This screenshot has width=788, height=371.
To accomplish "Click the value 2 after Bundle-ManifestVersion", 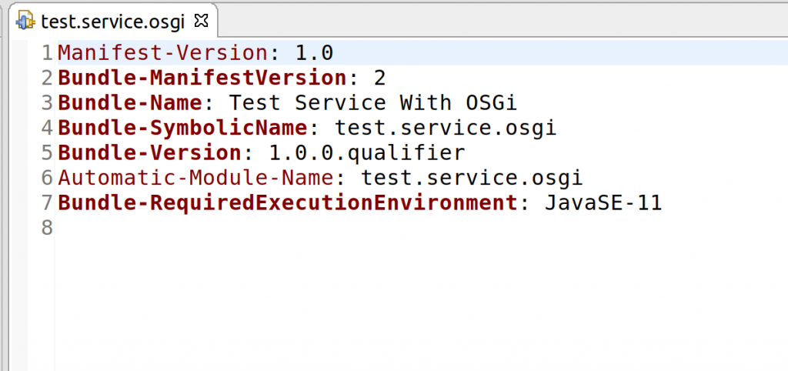I will 380,78.
